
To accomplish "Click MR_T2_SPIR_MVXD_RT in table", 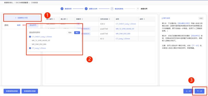I will click(125, 29).
